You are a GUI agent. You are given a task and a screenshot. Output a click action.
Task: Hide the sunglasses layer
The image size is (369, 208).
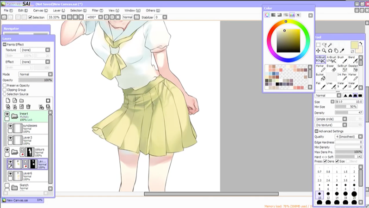pos(11,126)
